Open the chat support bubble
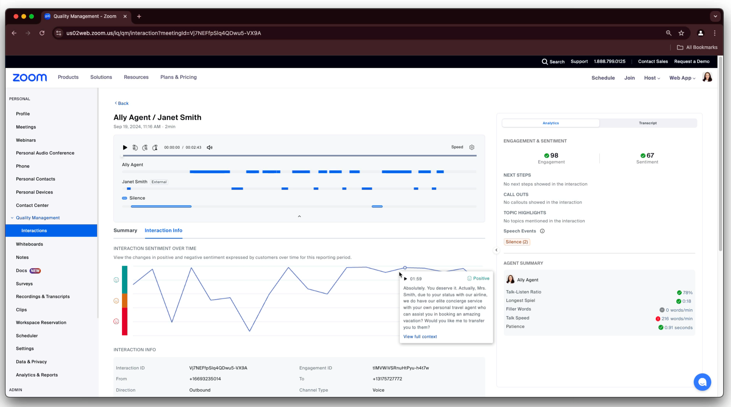Viewport: 731px width, 407px height. click(x=702, y=382)
